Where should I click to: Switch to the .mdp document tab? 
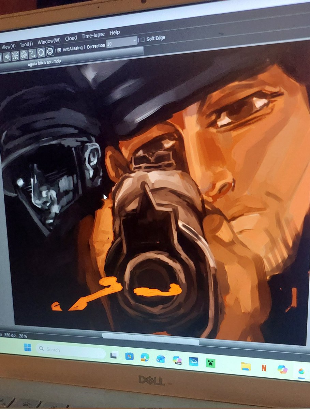point(45,63)
